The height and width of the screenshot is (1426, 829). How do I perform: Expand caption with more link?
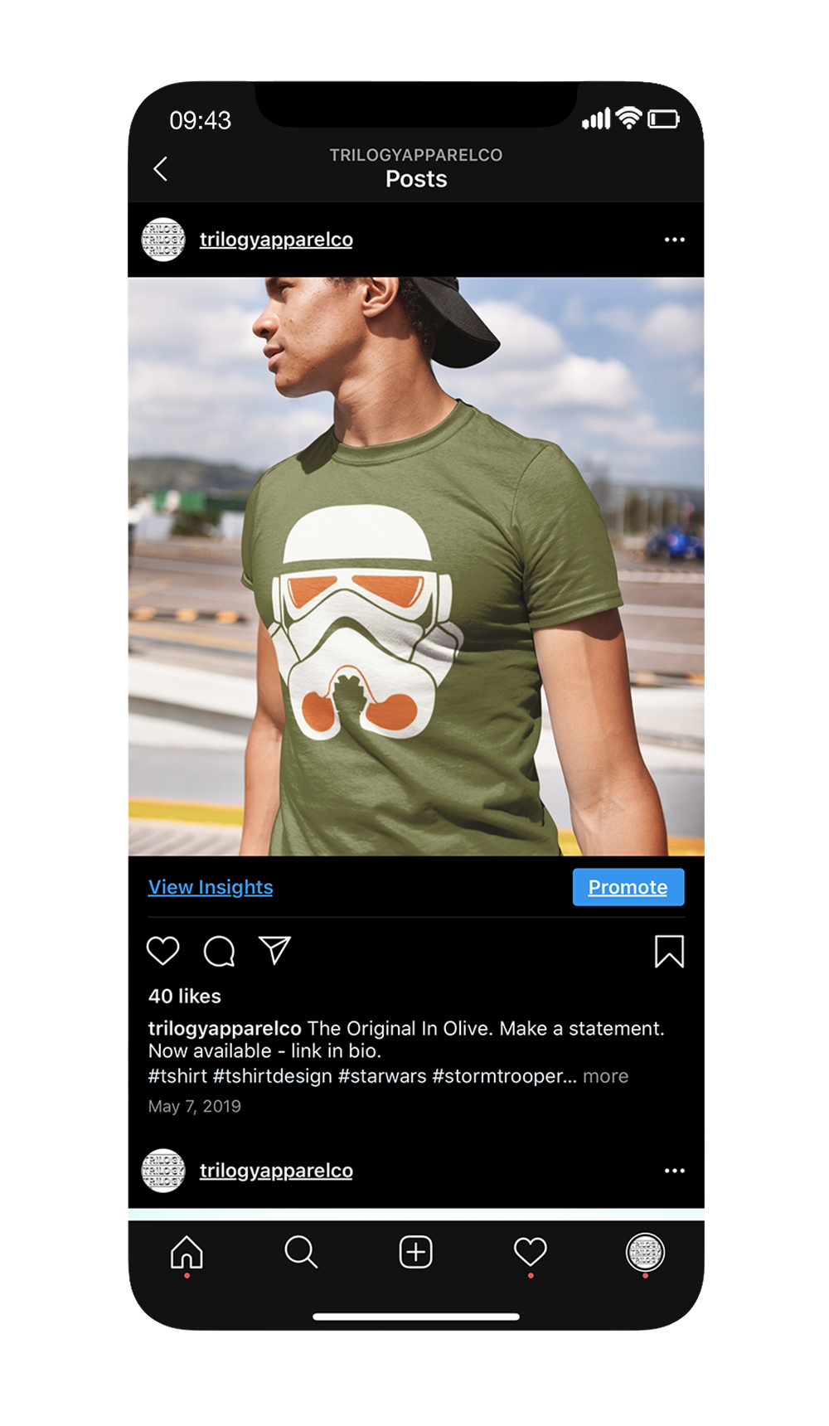coord(605,1076)
